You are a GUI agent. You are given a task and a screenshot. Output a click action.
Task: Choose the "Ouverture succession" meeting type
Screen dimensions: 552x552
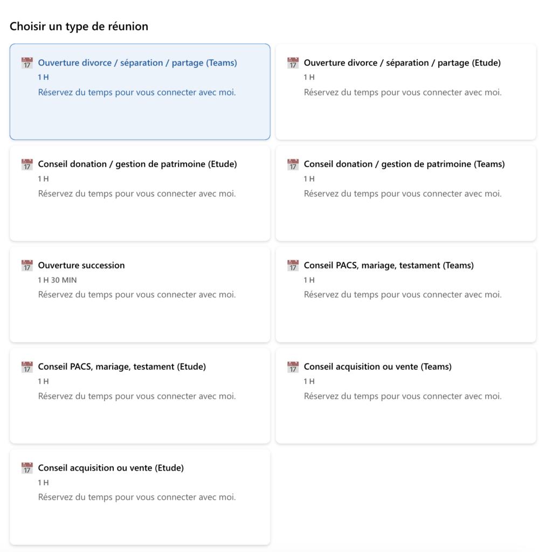[x=81, y=266]
